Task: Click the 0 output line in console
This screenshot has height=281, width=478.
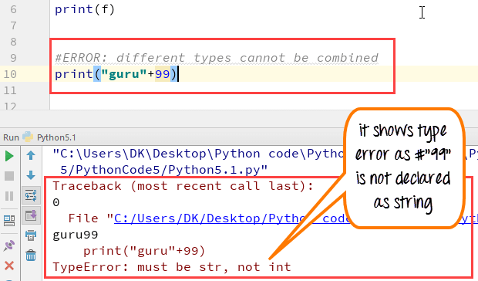Action: [56, 202]
